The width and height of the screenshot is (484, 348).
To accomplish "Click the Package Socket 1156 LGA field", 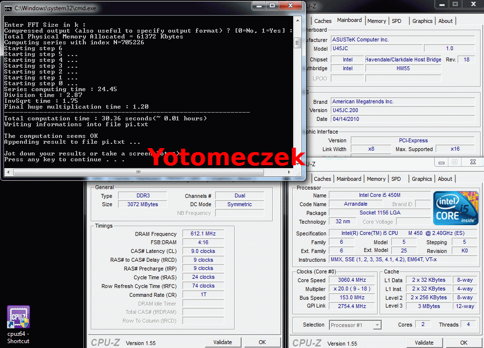I will coord(380,213).
